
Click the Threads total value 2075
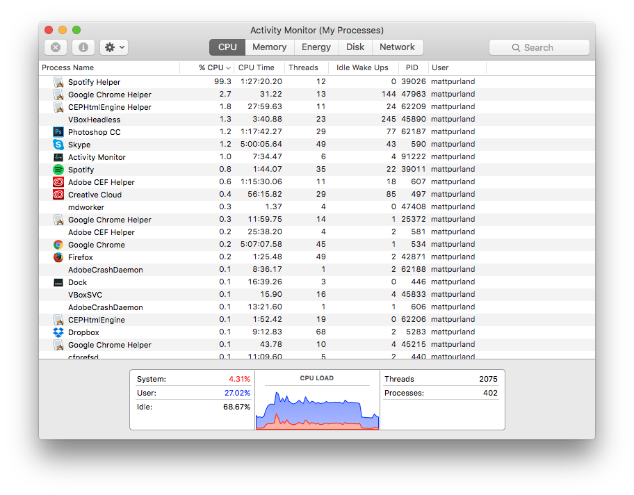489,379
